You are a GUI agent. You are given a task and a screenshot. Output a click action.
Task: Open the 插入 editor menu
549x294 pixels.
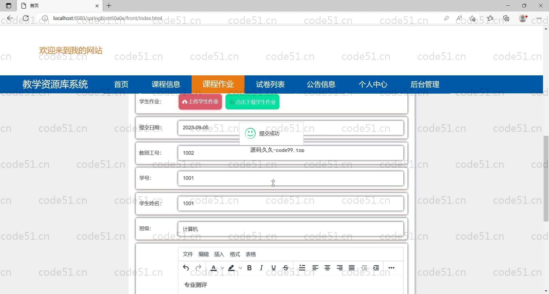tap(219, 254)
